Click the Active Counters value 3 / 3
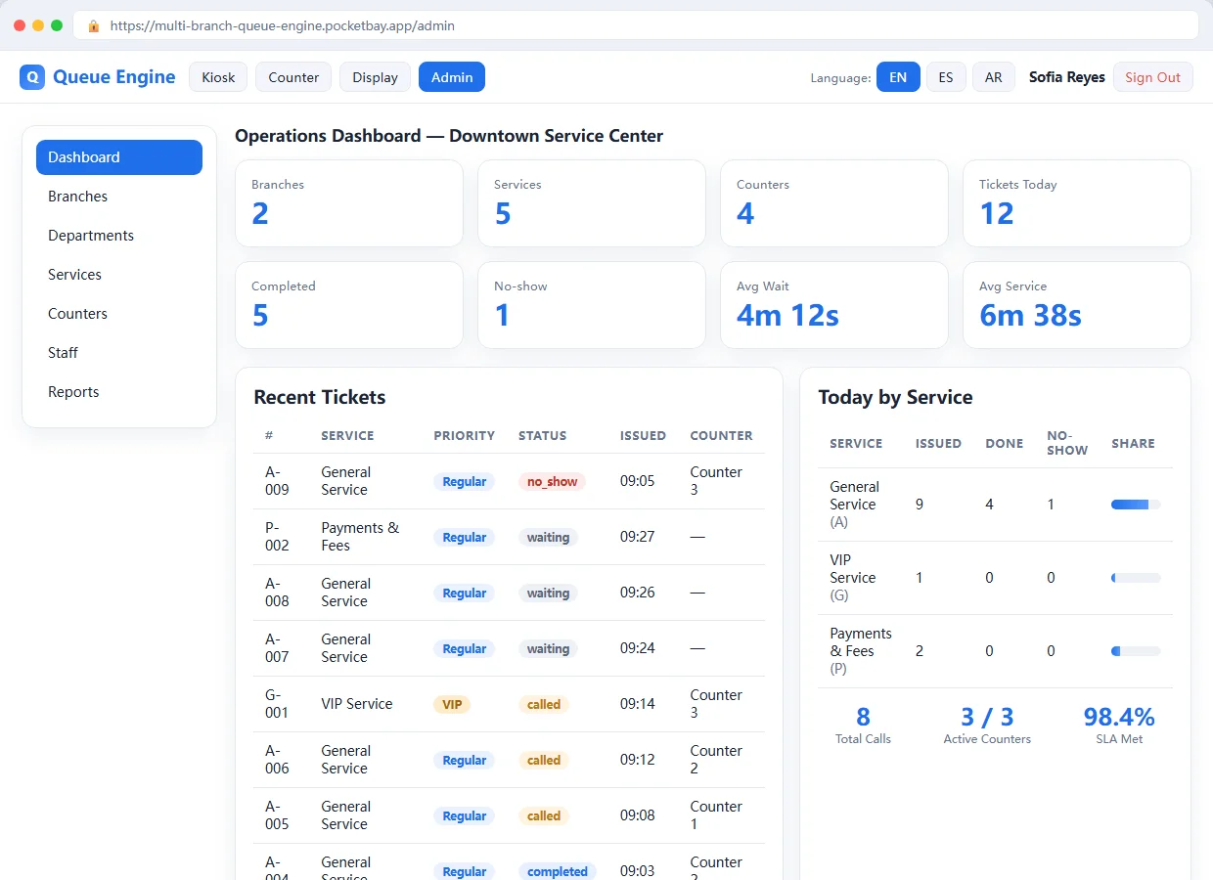This screenshot has height=880, width=1213. tap(987, 717)
